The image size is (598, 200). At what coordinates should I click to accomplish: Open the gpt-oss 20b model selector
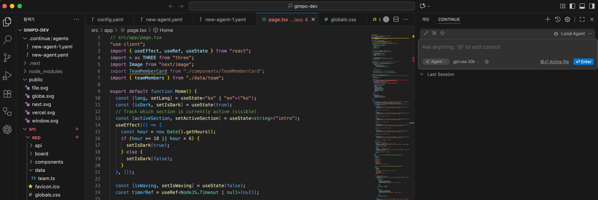click(466, 62)
